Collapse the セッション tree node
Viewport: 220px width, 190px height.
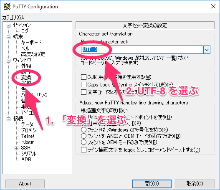(9, 25)
